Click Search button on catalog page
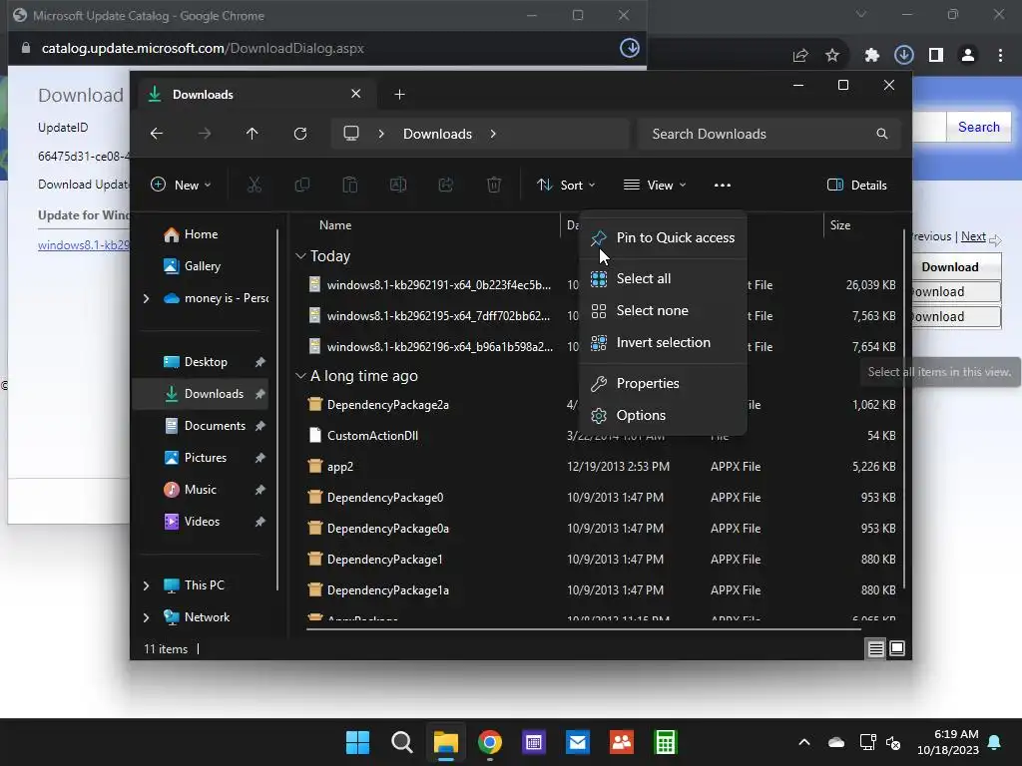1022x766 pixels. click(x=978, y=127)
